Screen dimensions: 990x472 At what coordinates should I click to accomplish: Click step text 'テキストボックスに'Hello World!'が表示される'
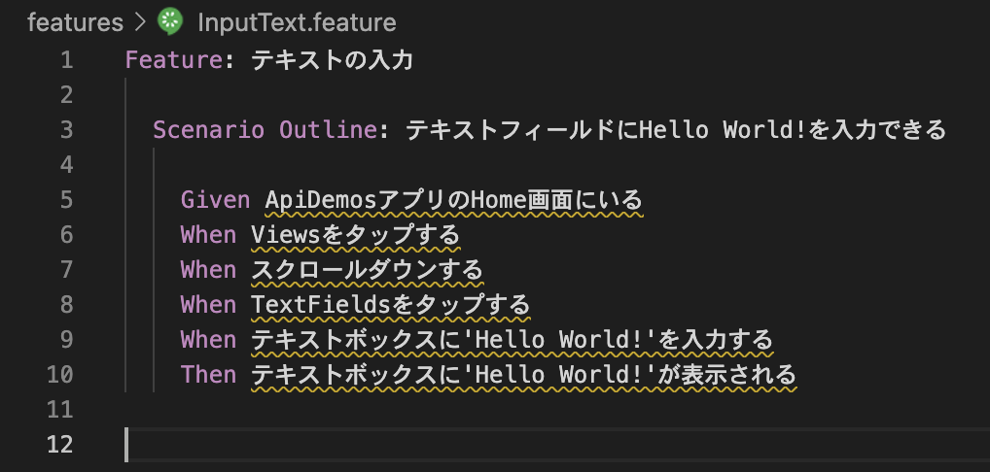pos(523,375)
